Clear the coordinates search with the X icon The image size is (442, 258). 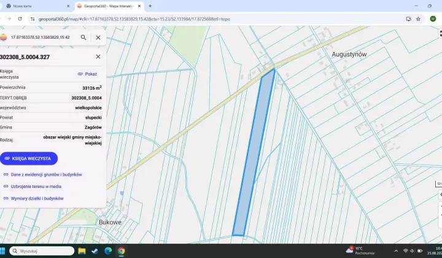click(x=98, y=37)
